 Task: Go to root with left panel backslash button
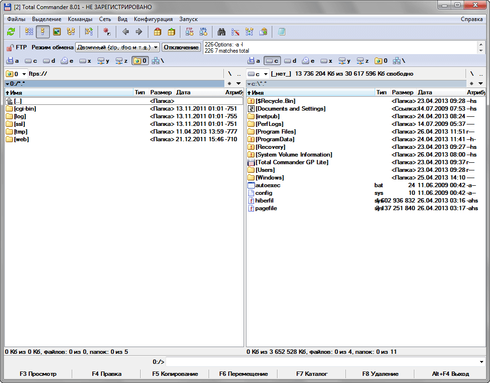[230, 74]
